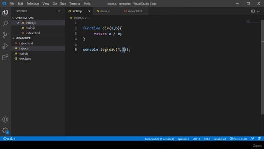
Task: Place cursor on 'return' keyword
Action: [100, 34]
